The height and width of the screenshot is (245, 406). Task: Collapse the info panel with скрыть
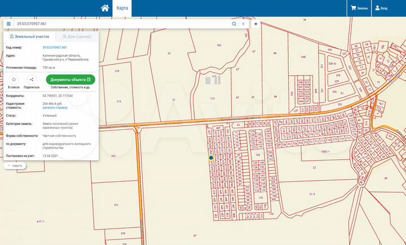coord(15,165)
